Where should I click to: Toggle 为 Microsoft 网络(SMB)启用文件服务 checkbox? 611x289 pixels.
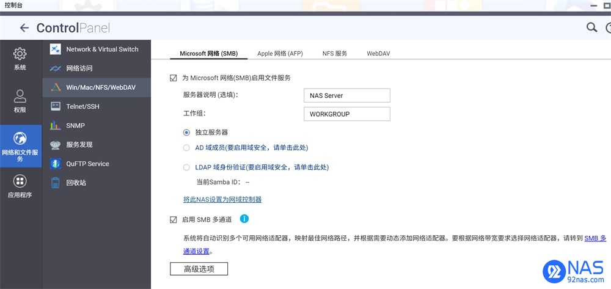click(174, 78)
